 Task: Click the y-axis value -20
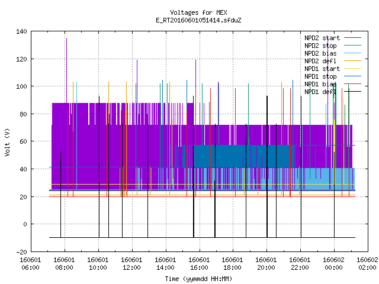pos(21,252)
